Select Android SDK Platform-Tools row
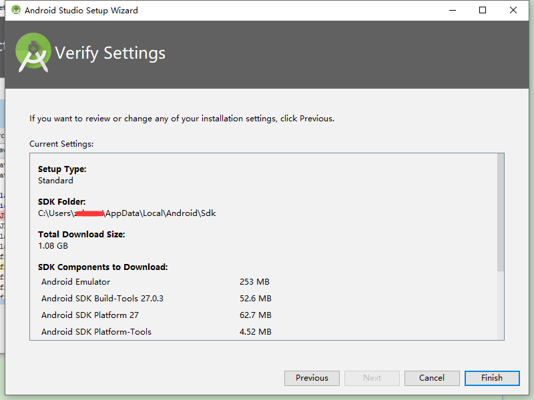This screenshot has height=400, width=534. coord(156,331)
